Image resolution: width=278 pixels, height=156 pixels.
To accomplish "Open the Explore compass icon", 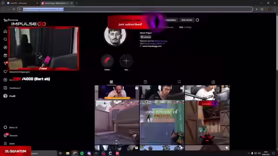I will (5, 47).
